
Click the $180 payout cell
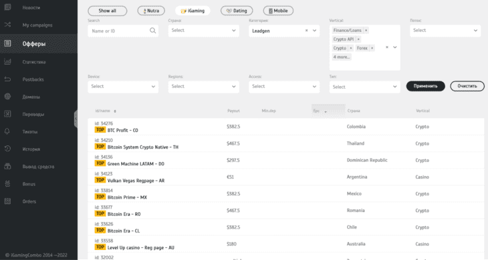point(231,244)
